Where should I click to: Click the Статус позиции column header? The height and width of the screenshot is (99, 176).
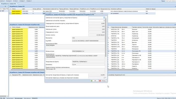(x=20, y=27)
